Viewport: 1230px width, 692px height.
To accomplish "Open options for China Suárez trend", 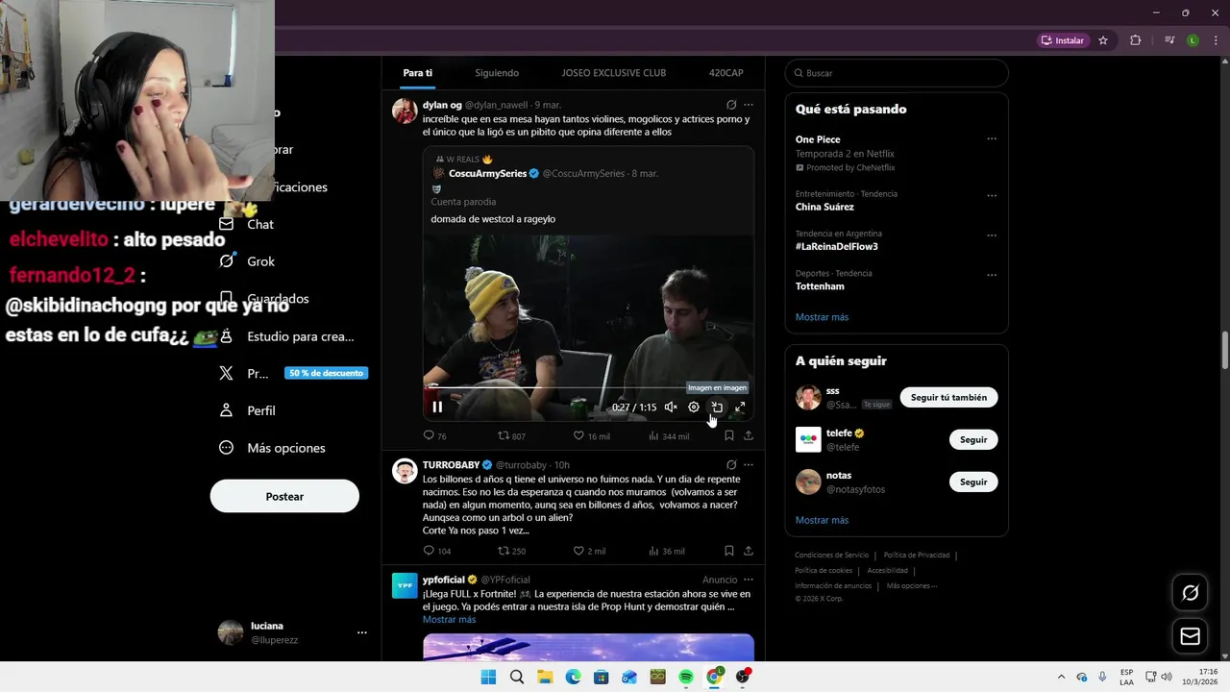I will point(992,195).
